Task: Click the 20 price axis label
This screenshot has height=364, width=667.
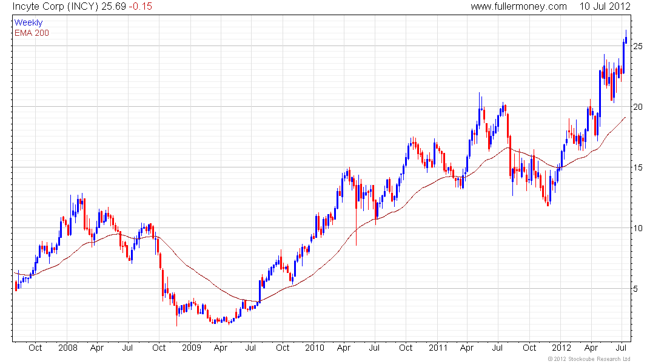Action: pos(638,107)
